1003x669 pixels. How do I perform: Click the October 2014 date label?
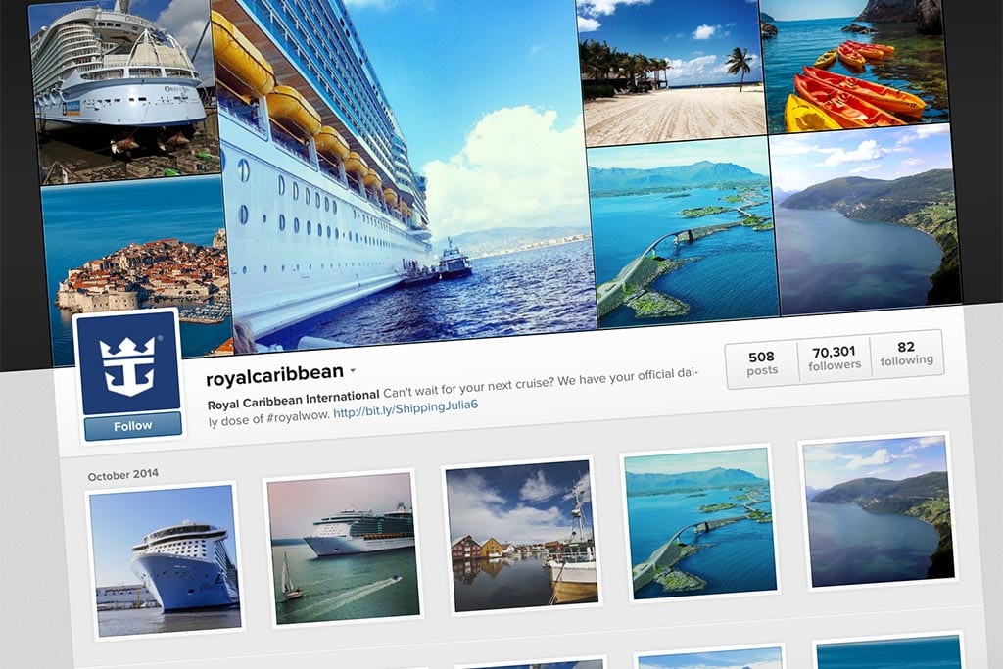122,475
